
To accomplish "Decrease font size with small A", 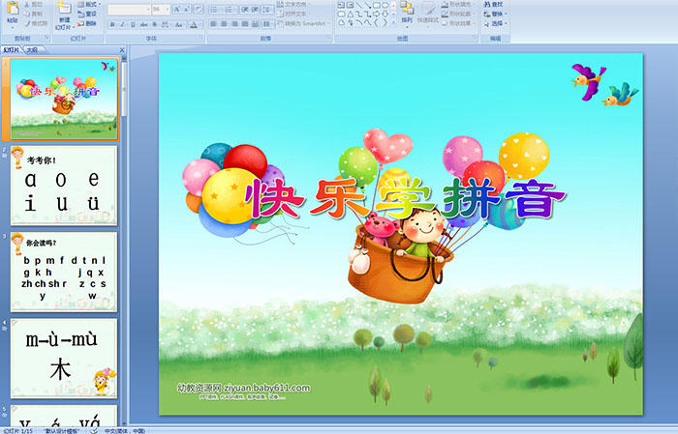I will tap(187, 10).
